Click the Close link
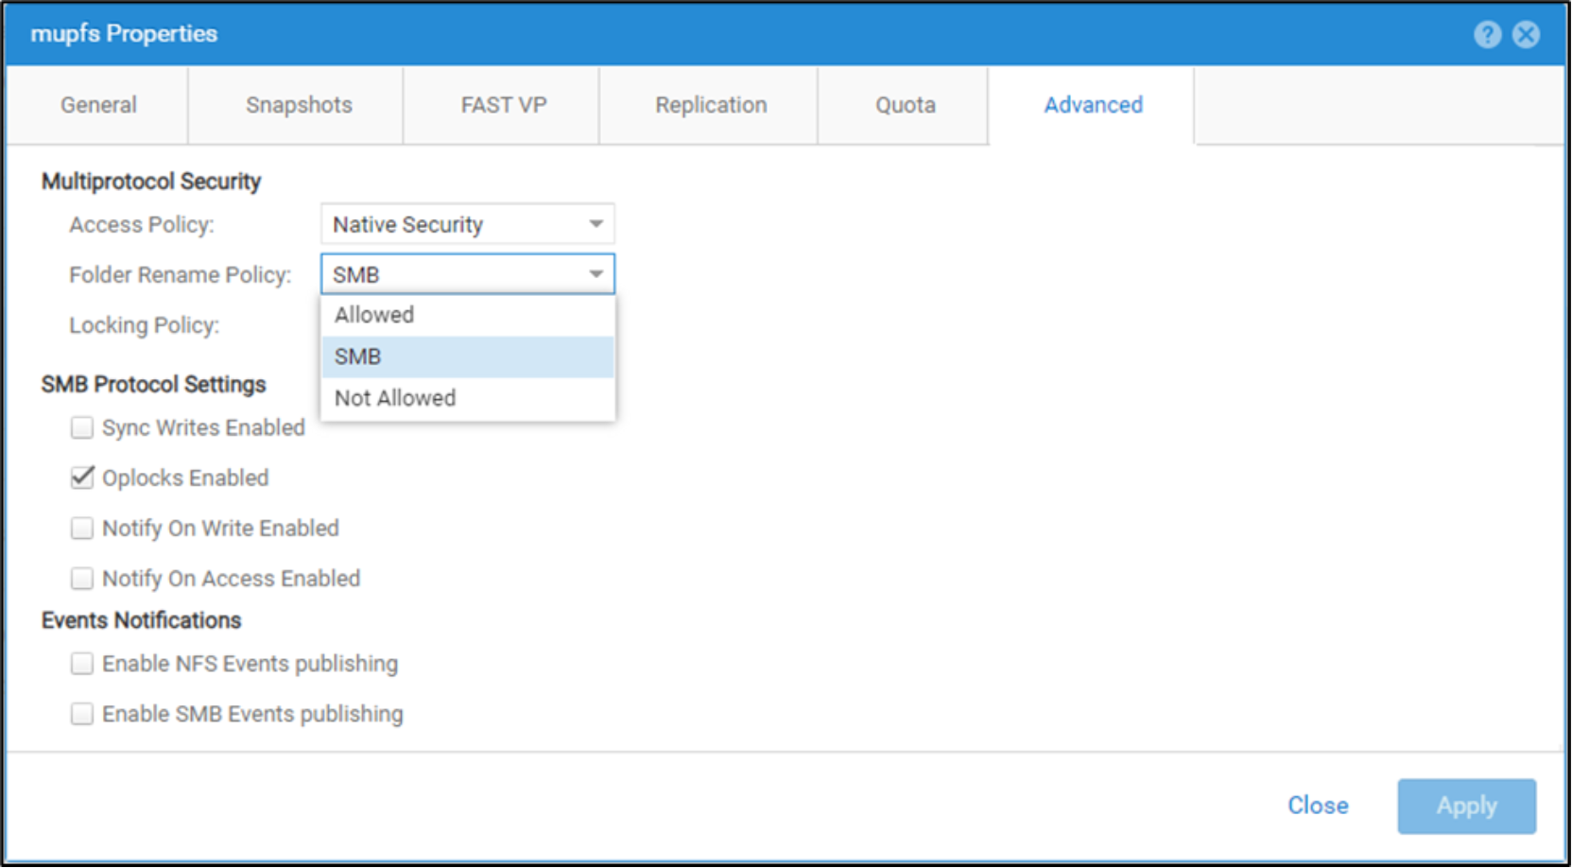The height and width of the screenshot is (868, 1572). coord(1318,806)
